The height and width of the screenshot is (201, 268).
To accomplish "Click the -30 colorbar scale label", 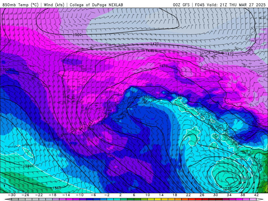I will (x=12, y=195).
